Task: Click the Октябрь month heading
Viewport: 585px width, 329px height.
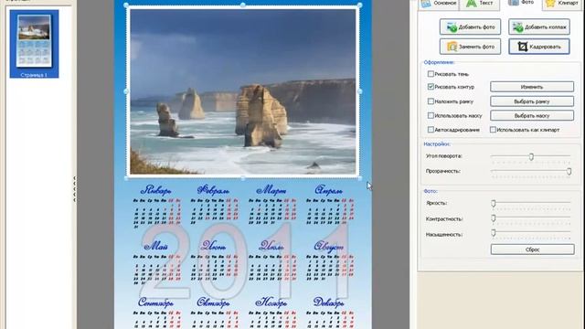Action: pyautogui.click(x=213, y=302)
